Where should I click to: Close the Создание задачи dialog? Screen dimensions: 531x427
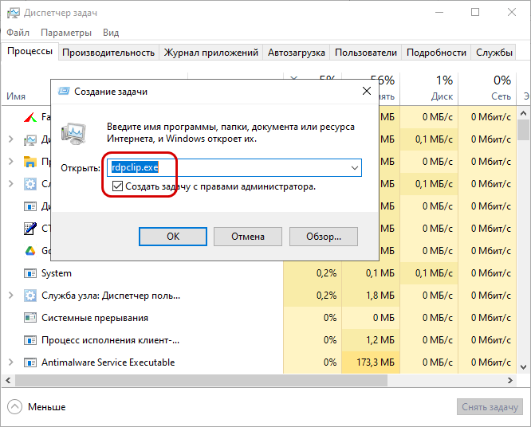point(367,91)
